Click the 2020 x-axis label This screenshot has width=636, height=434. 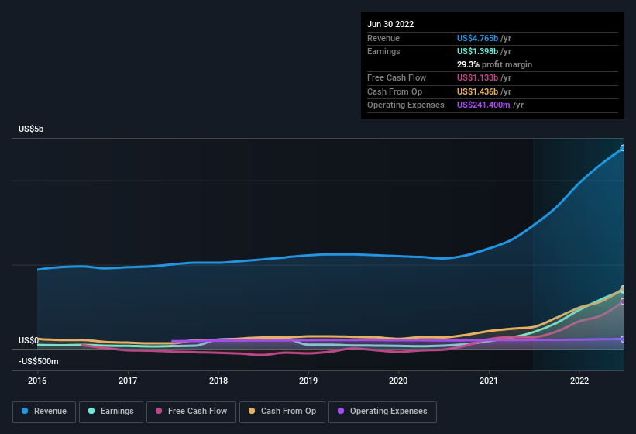point(398,381)
